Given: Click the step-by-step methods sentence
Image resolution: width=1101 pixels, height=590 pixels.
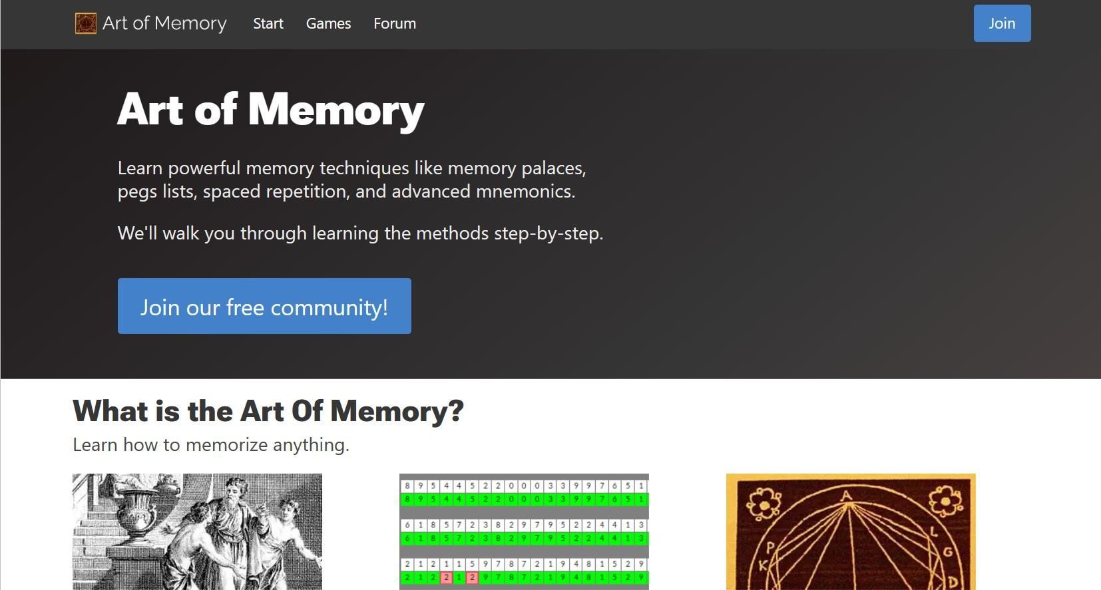Looking at the screenshot, I should (x=360, y=233).
